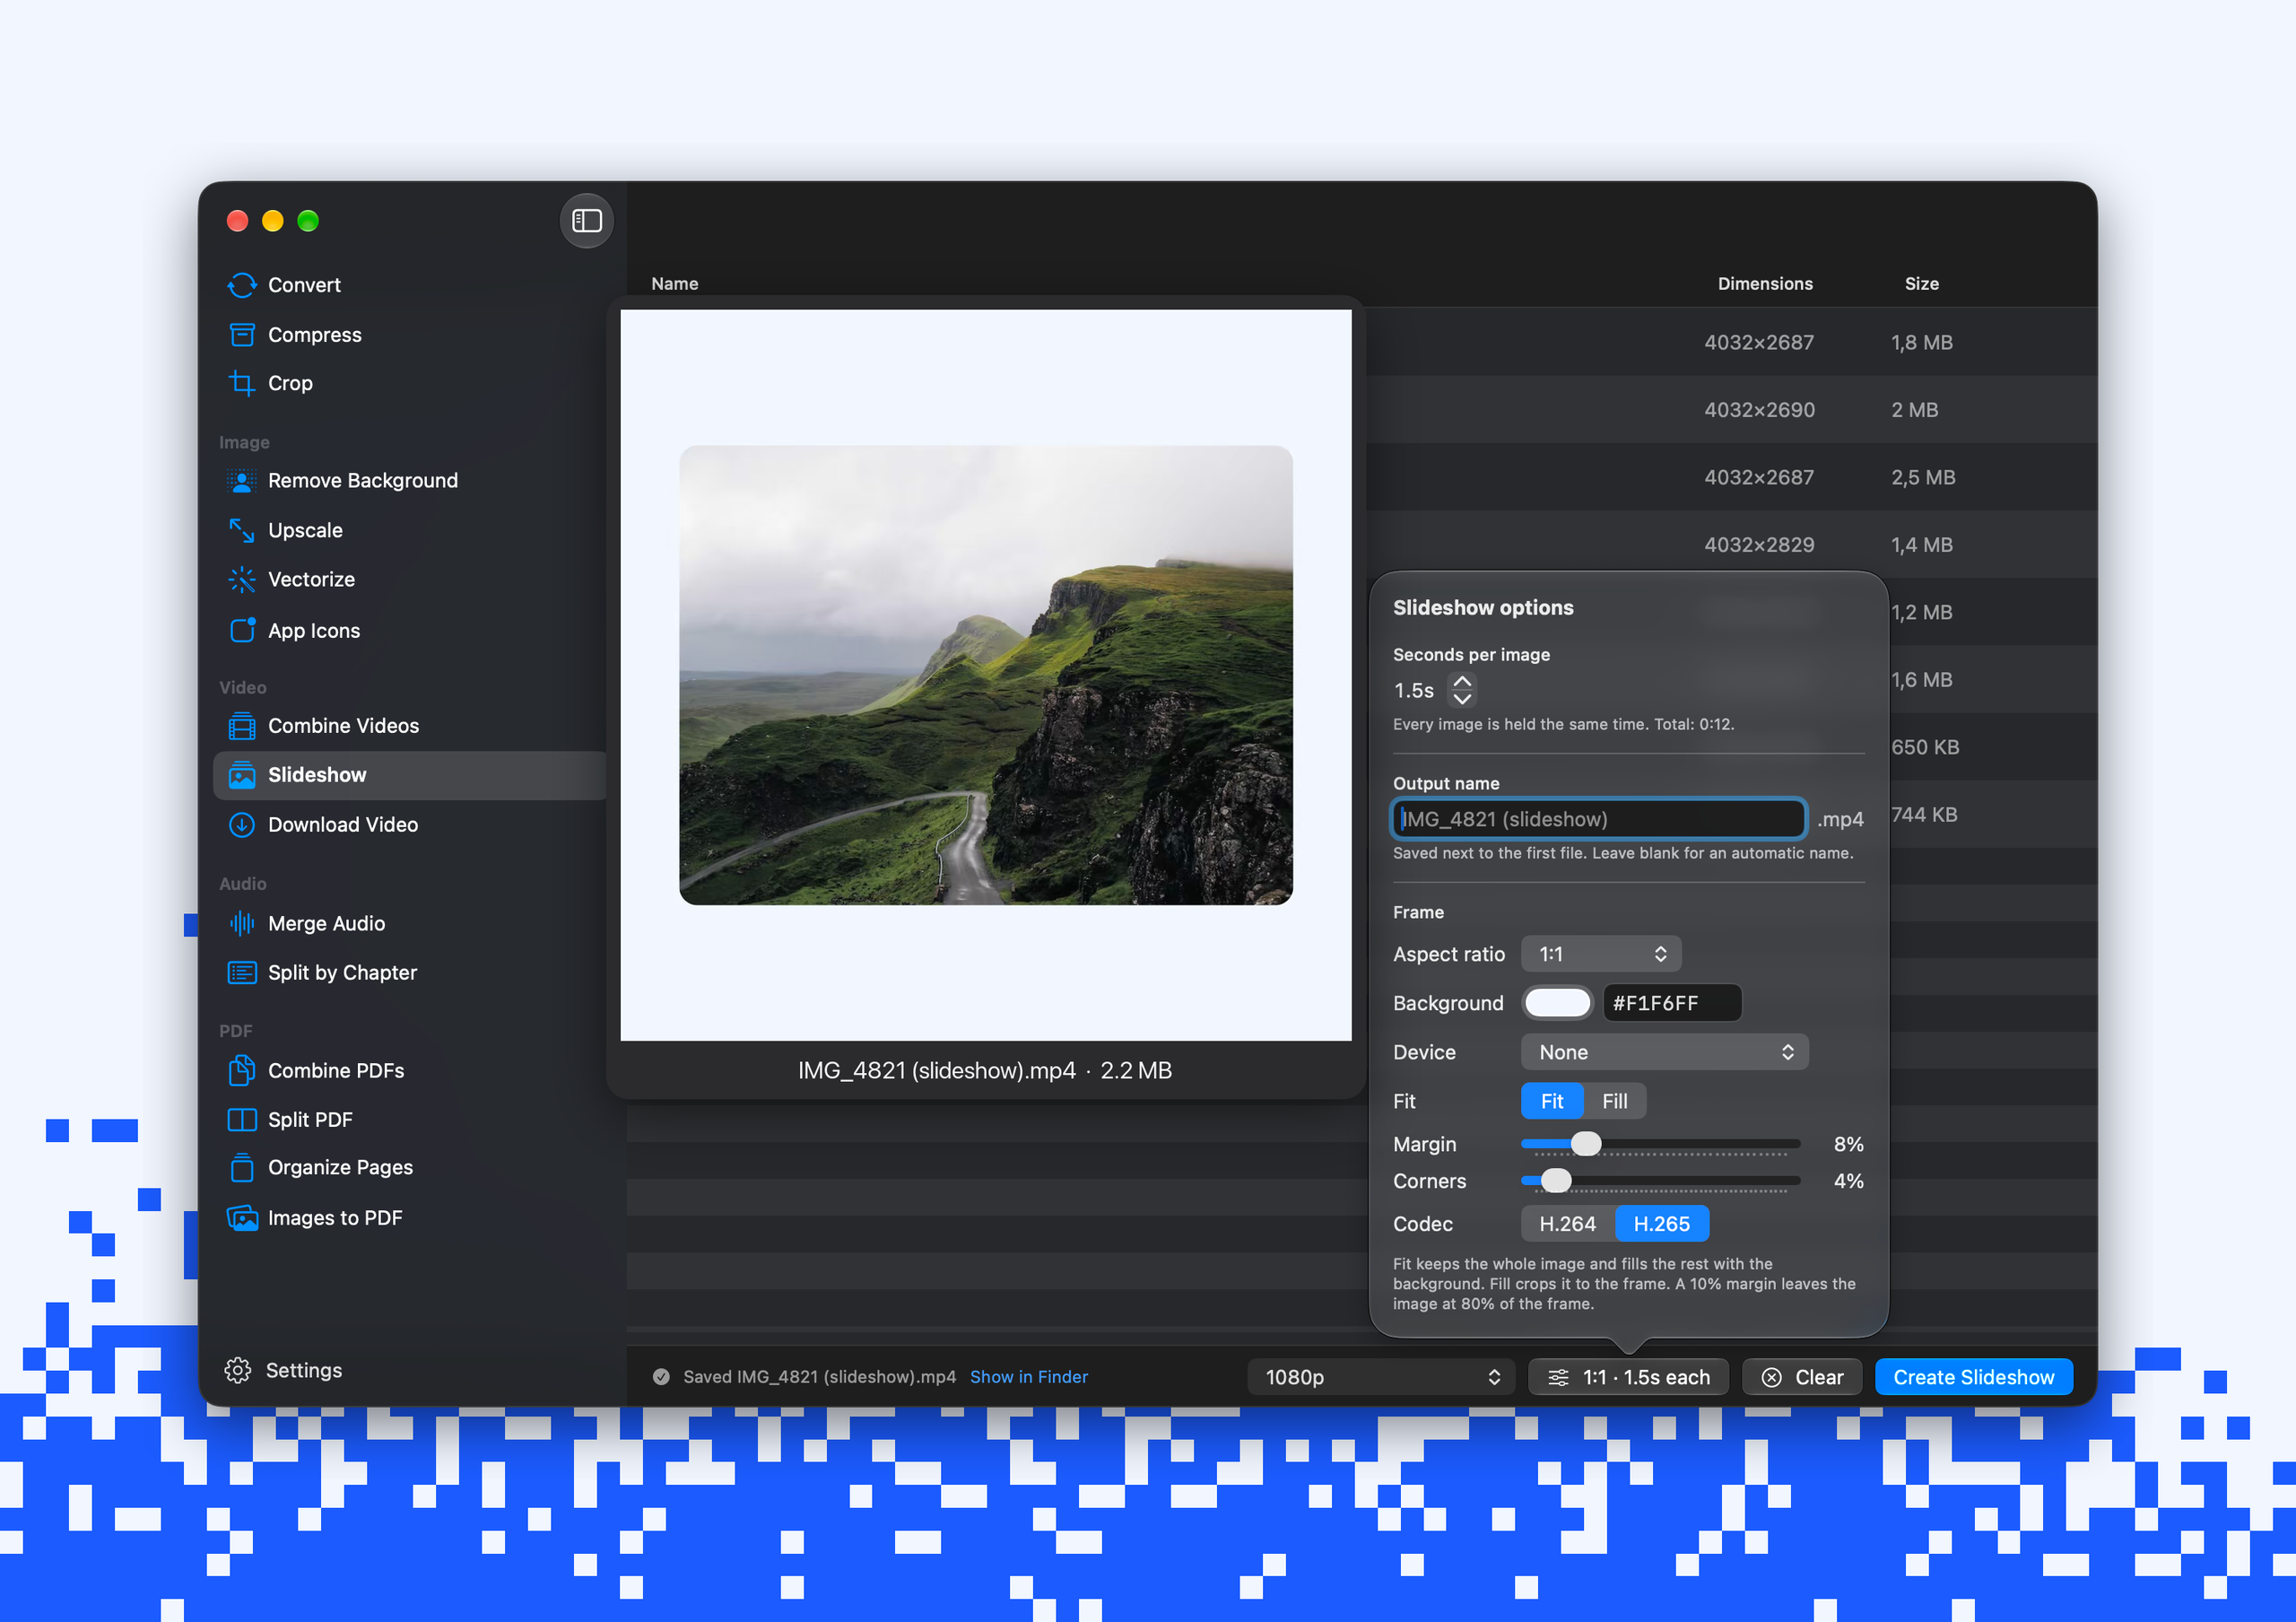This screenshot has width=2296, height=1622.
Task: Open the Device None dropdown
Action: [x=1665, y=1052]
